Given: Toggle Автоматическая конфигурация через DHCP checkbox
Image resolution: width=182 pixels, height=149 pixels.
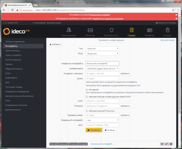Looking at the screenshot, I should (87, 96).
